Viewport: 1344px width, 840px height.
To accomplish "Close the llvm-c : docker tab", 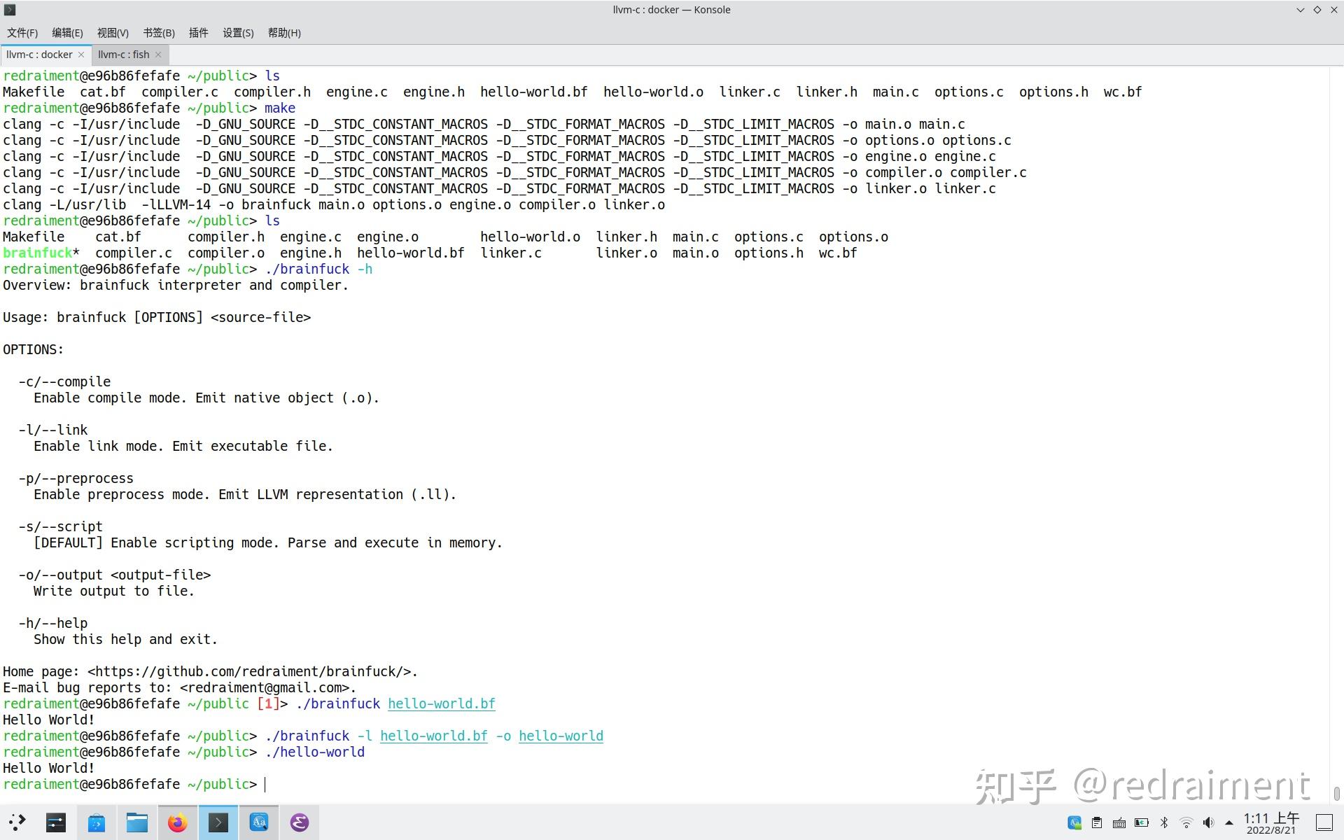I will click(81, 55).
